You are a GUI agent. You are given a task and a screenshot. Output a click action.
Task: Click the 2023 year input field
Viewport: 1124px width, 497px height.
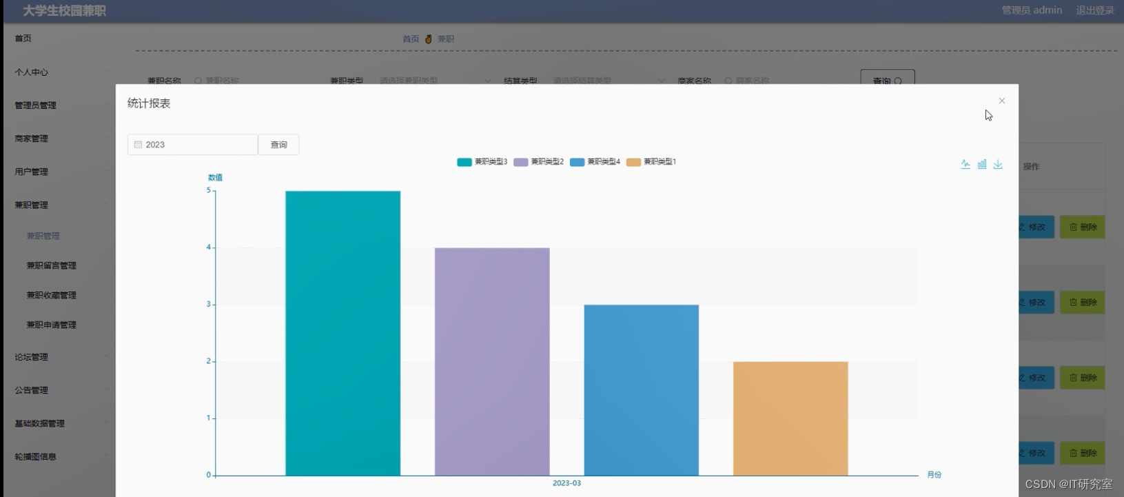192,145
